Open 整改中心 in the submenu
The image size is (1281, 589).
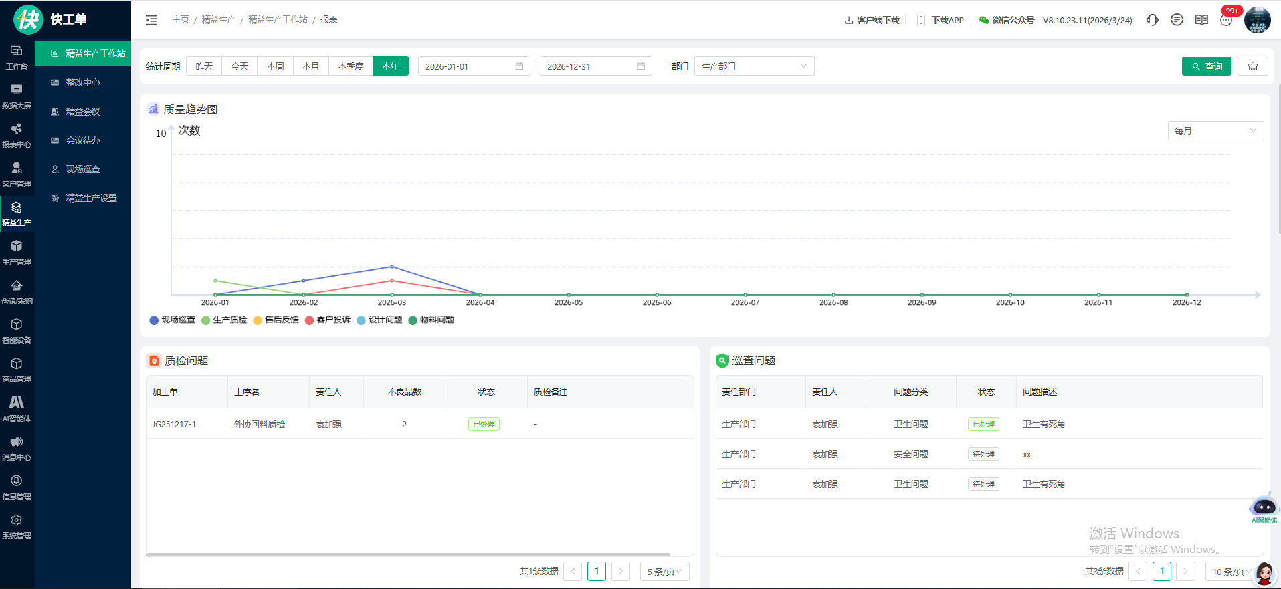pos(83,82)
